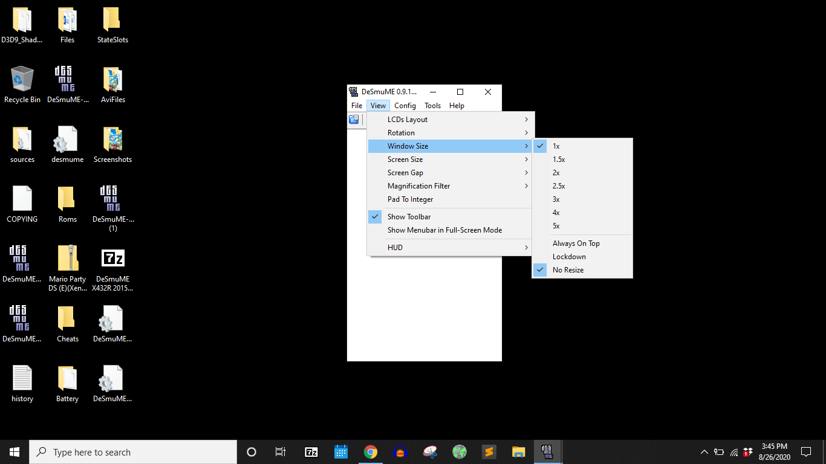Viewport: 826px width, 464px height.
Task: Open the Help menu
Action: [x=457, y=106]
